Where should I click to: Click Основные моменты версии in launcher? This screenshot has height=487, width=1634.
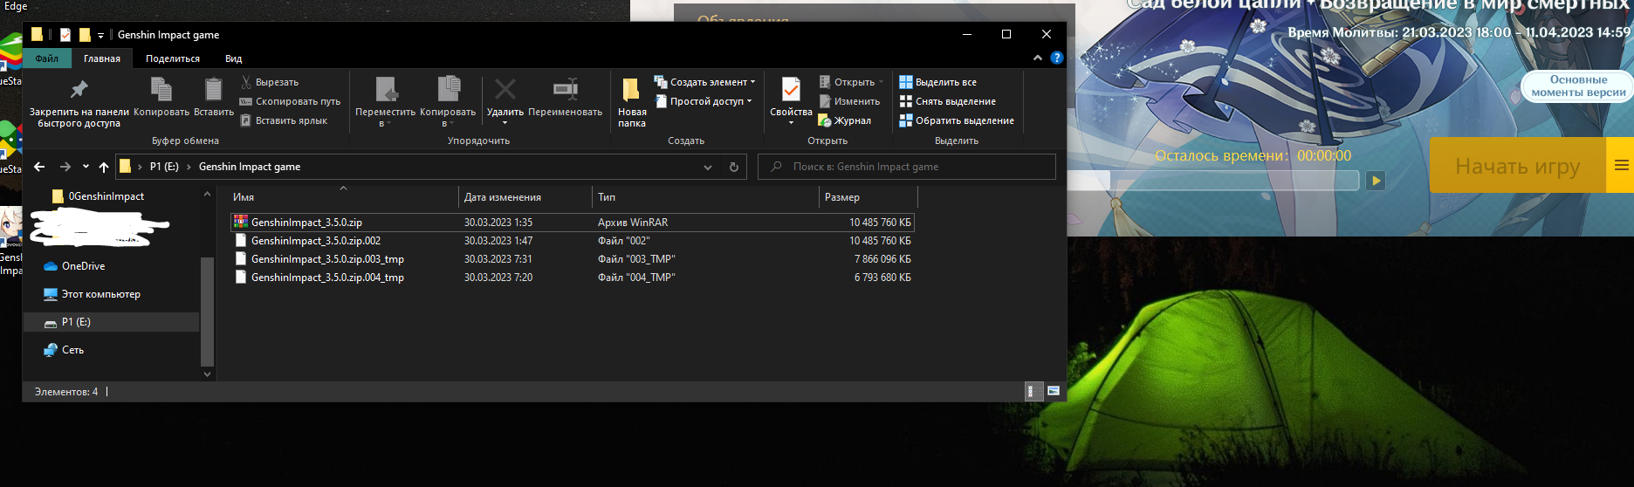click(1578, 86)
